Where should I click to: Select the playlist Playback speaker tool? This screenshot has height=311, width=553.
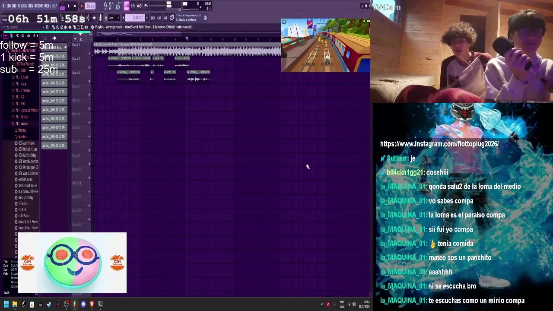pyautogui.click(x=86, y=27)
